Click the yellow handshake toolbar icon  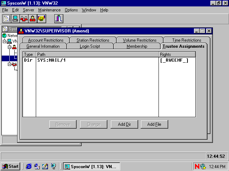pyautogui.click(x=42, y=19)
